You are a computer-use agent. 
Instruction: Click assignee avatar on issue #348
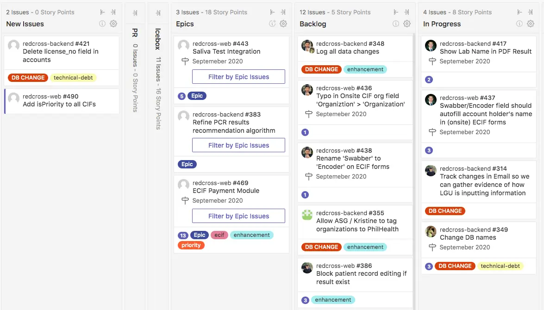[307, 46]
